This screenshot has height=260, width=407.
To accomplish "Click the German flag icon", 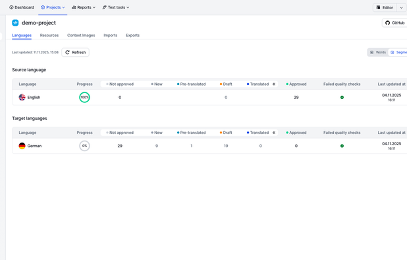I will (22, 146).
